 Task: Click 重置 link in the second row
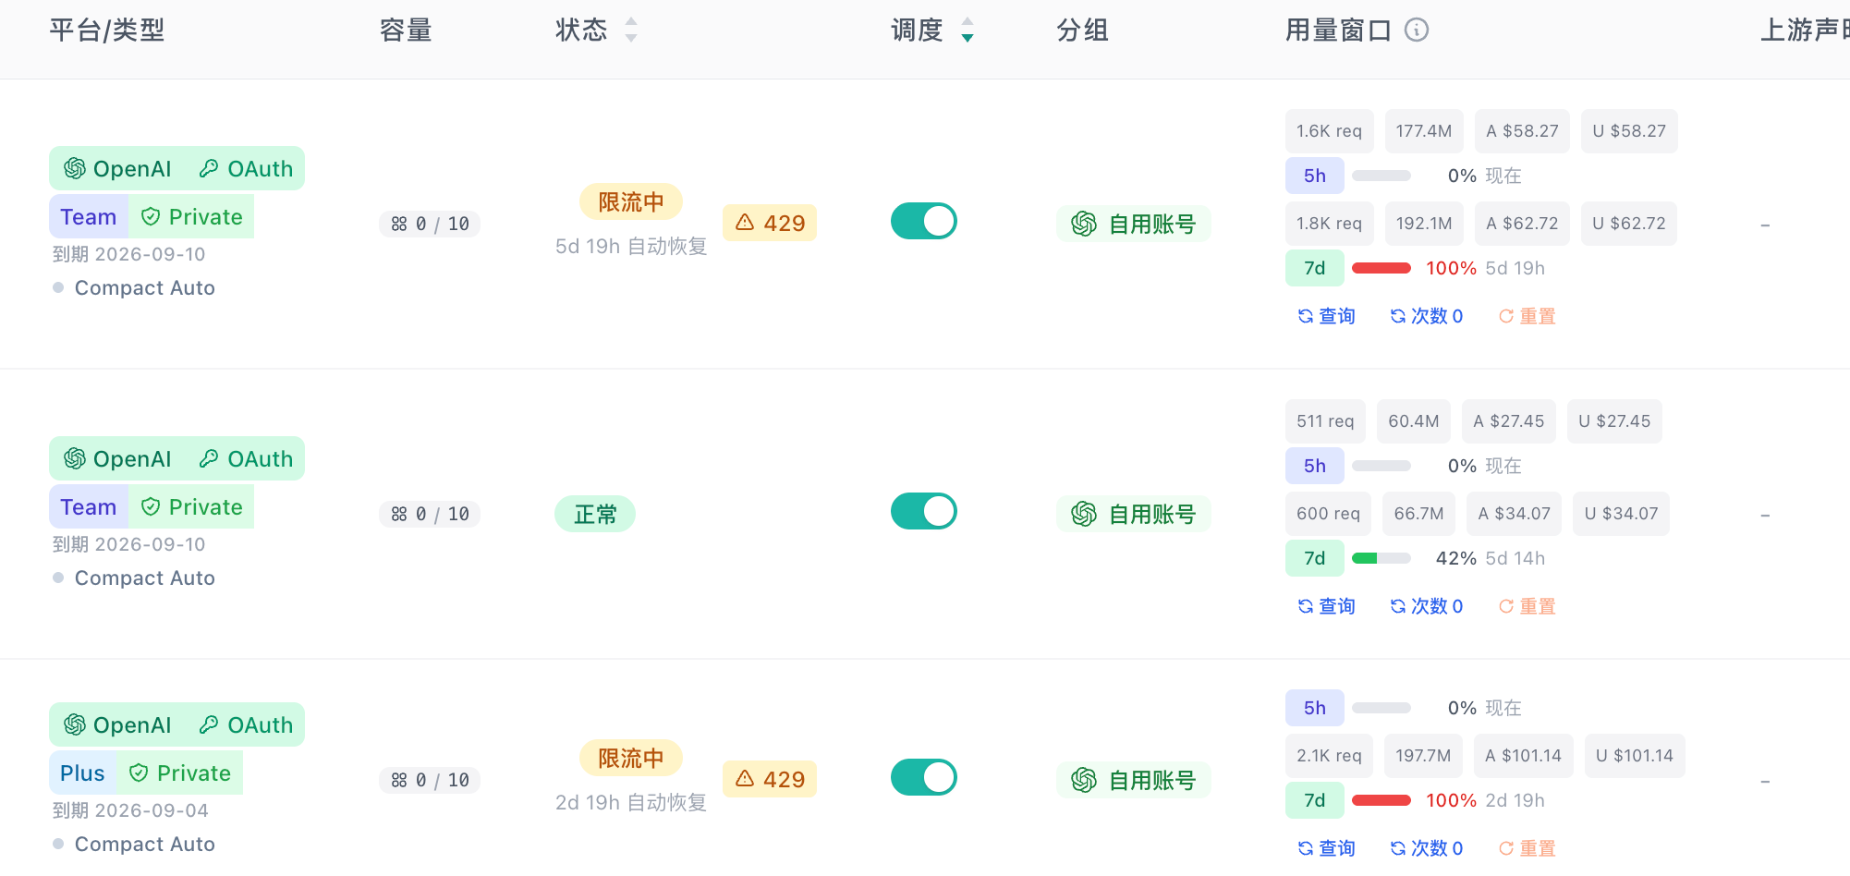click(1527, 606)
